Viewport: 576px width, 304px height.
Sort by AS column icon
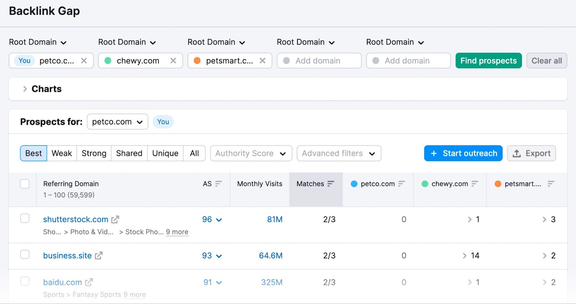pos(219,184)
